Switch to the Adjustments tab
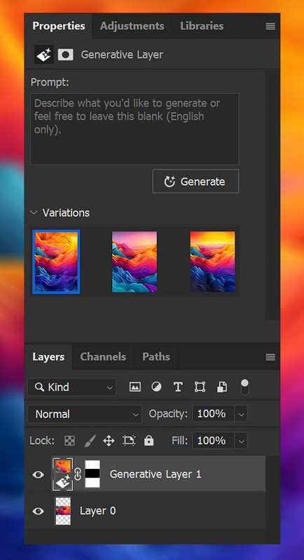304x560 pixels. [132, 26]
